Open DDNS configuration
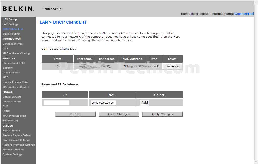This screenshot has height=164, width=258. [x=6, y=111]
